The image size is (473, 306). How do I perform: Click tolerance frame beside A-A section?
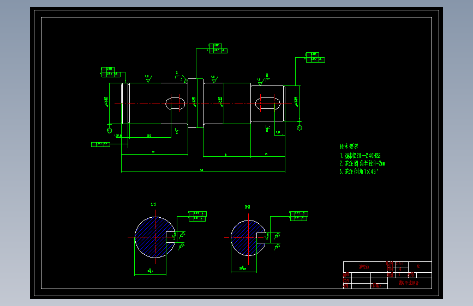[197, 216]
